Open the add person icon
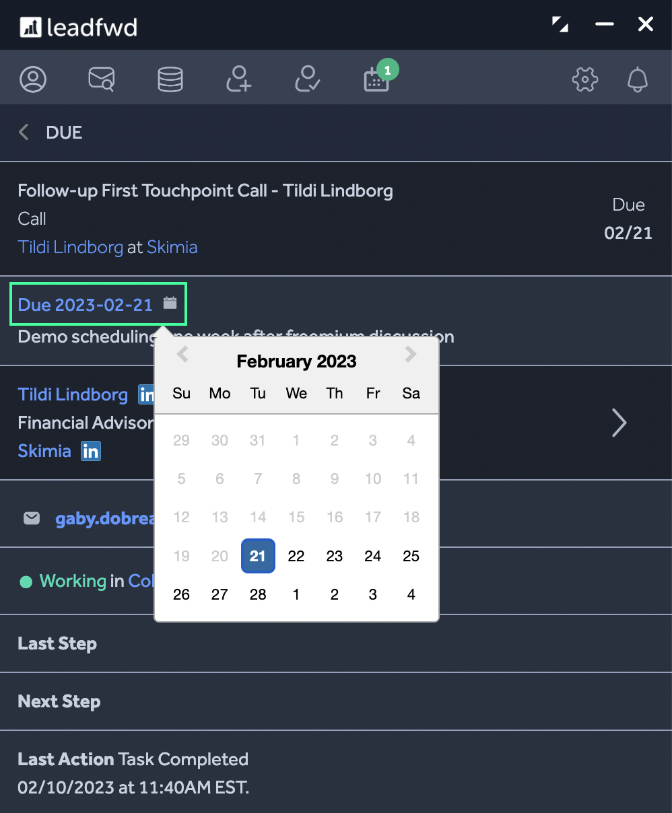This screenshot has height=813, width=672. coord(238,79)
